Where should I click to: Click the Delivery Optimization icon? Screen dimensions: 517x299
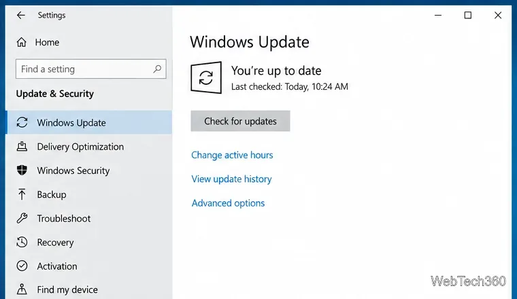22,146
